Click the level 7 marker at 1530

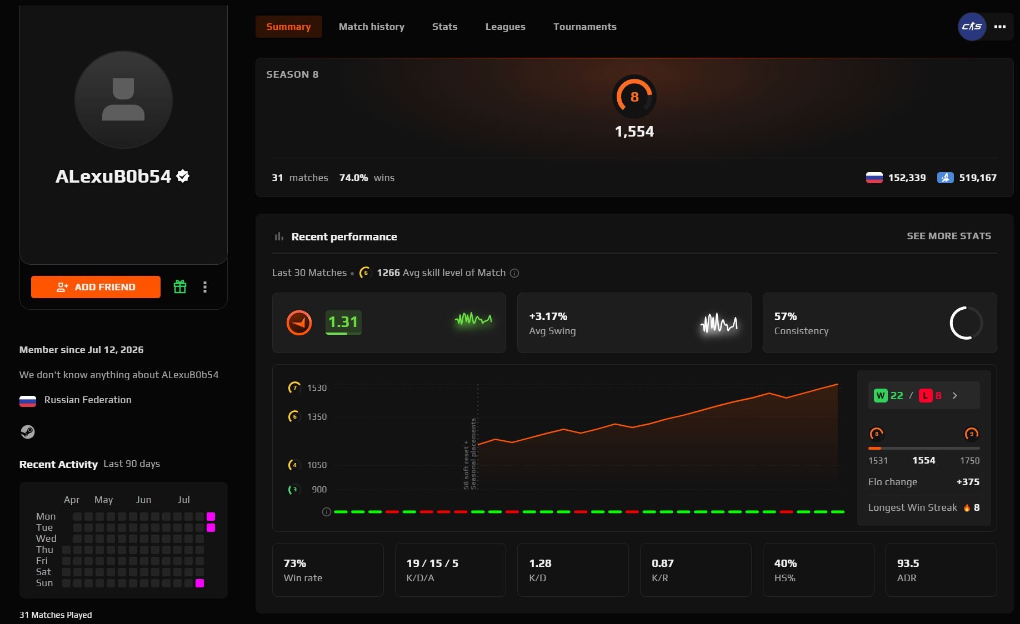(294, 388)
